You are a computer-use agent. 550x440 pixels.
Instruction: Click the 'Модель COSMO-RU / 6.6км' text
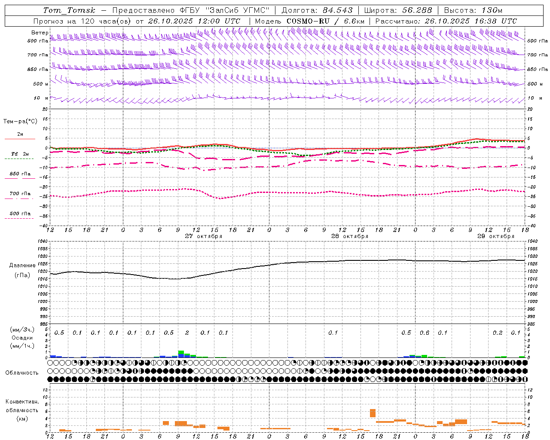[310, 21]
